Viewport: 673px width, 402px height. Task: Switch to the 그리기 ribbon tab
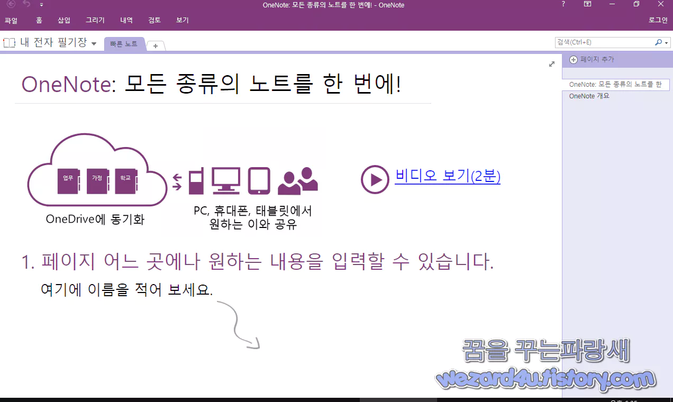coord(95,21)
